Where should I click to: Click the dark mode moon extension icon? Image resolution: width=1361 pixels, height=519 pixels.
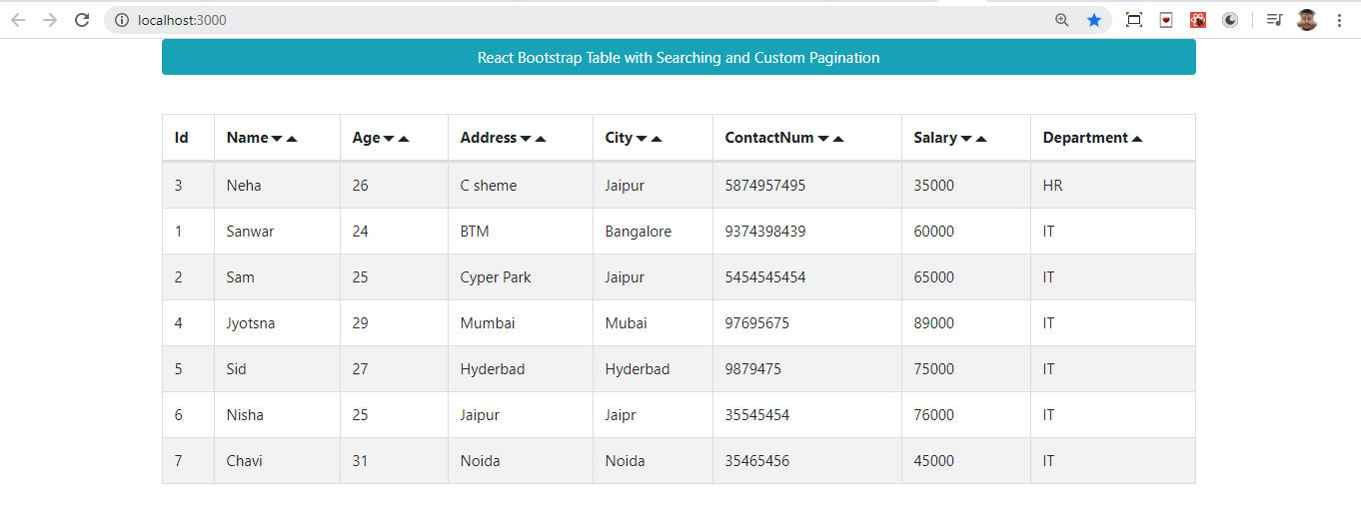point(1230,20)
